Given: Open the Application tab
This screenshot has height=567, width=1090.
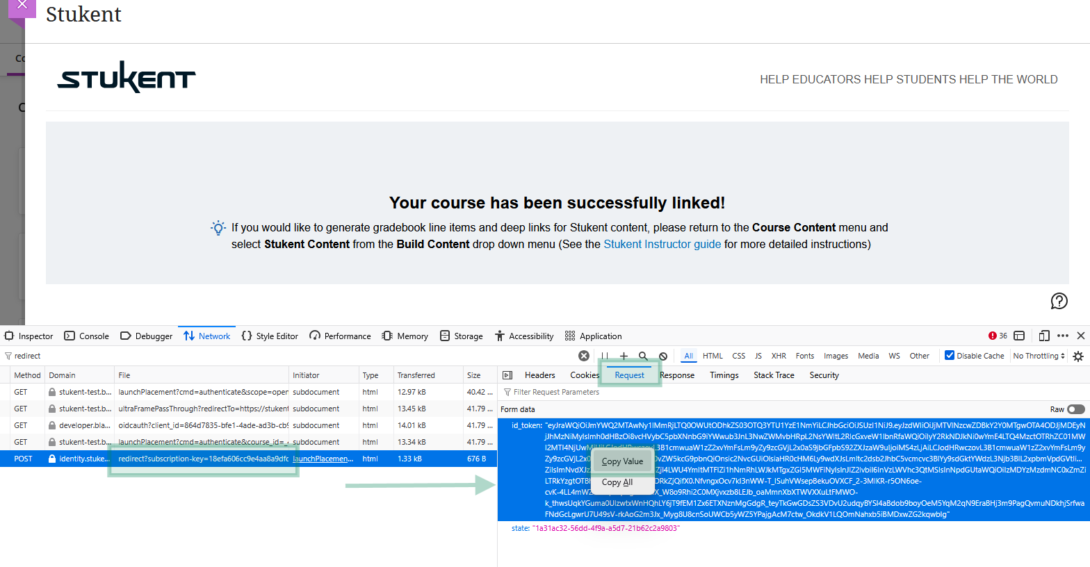Looking at the screenshot, I should tap(594, 336).
